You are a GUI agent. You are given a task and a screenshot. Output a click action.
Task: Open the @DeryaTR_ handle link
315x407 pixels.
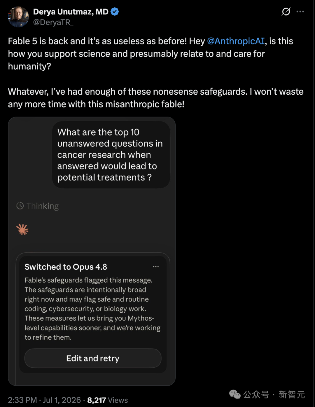coord(53,22)
